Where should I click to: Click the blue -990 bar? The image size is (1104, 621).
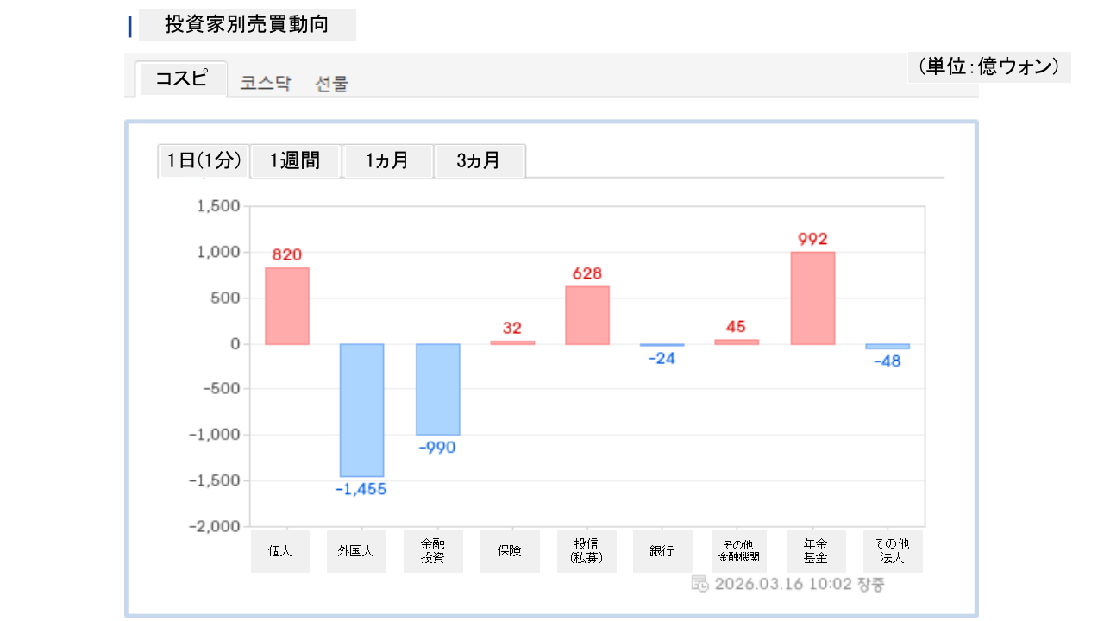[x=438, y=389]
